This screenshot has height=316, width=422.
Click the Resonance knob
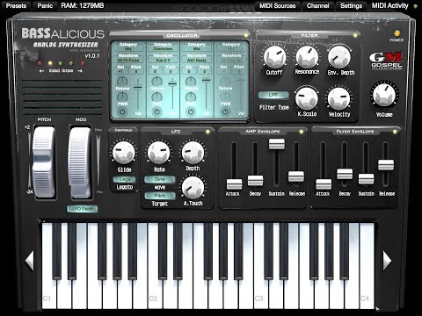307,56
